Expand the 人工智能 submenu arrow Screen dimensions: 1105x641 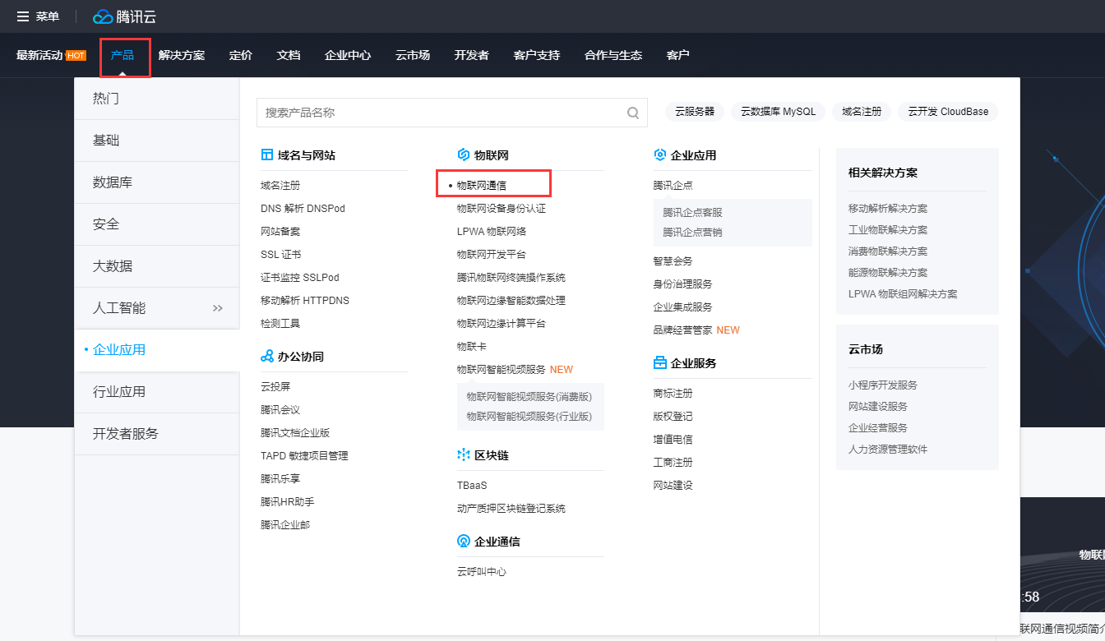pyautogui.click(x=217, y=308)
